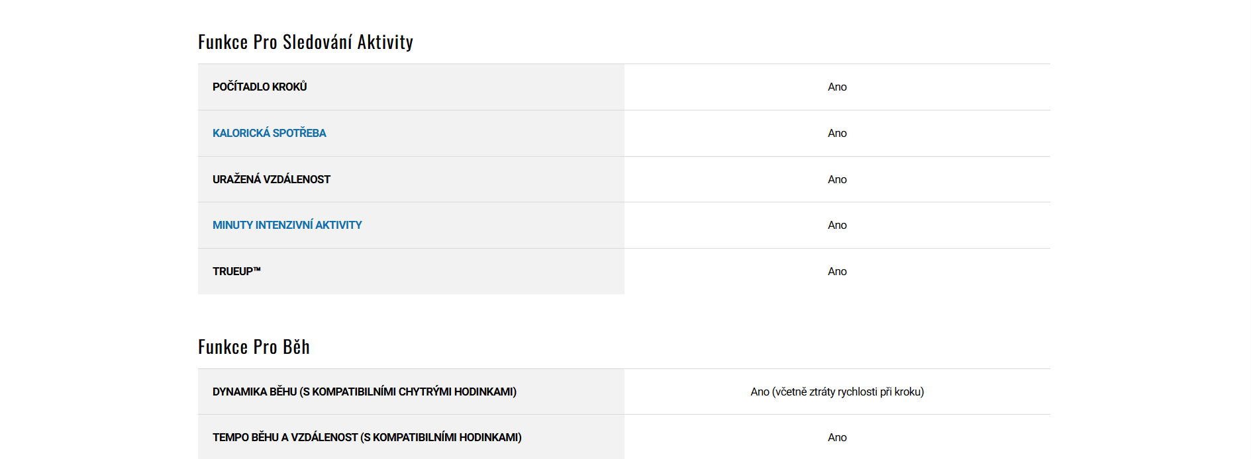Click the '(včetně ztráty rychlosti při kroku)' note
This screenshot has width=1251, height=459.
tap(848, 392)
